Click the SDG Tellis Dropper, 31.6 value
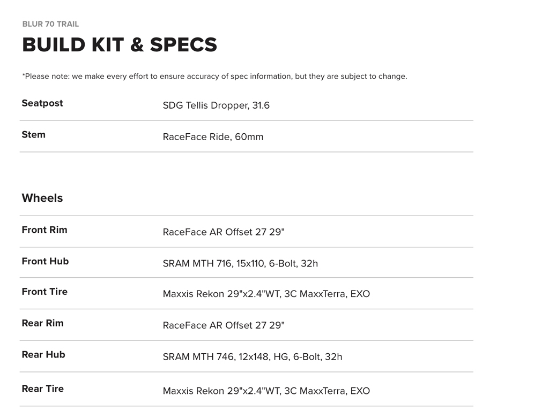The height and width of the screenshot is (411, 549). coord(216,105)
